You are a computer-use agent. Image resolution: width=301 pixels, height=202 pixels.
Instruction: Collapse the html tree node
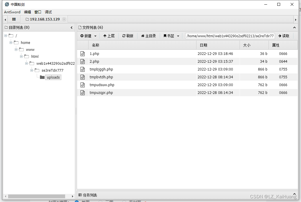click(21, 56)
